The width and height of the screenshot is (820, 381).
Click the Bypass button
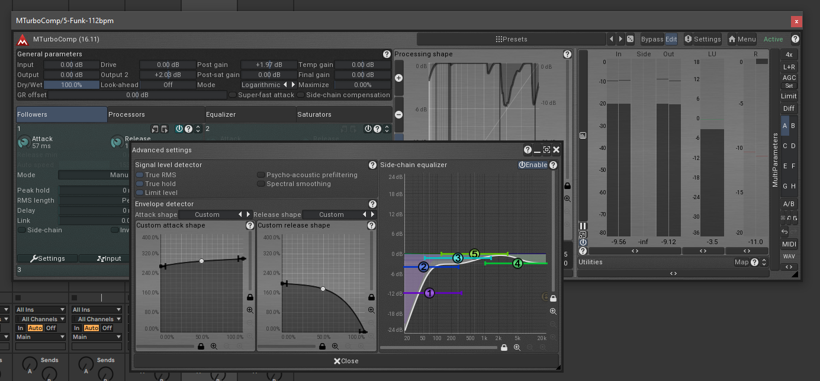[x=652, y=39]
